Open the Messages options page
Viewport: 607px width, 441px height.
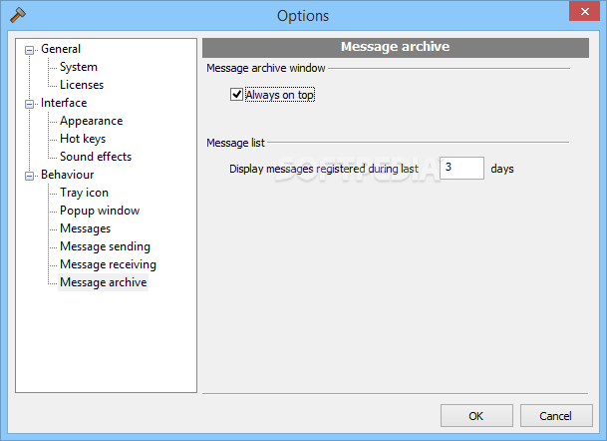pos(85,228)
